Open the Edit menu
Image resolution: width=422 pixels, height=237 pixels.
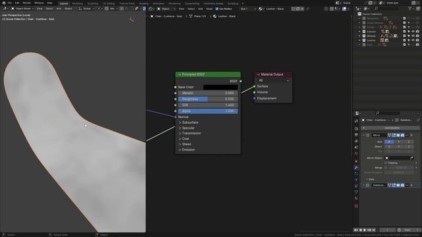click(x=17, y=3)
